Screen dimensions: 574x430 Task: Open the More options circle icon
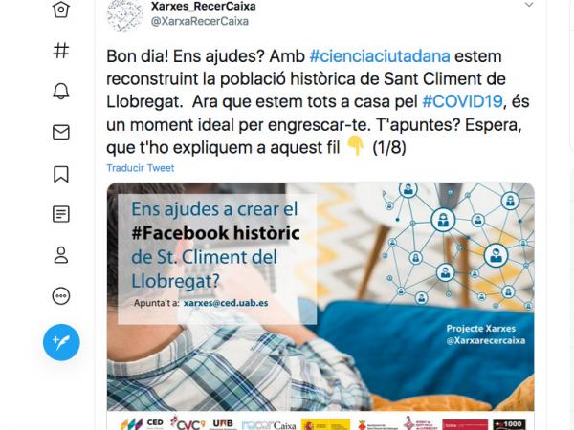tap(61, 296)
